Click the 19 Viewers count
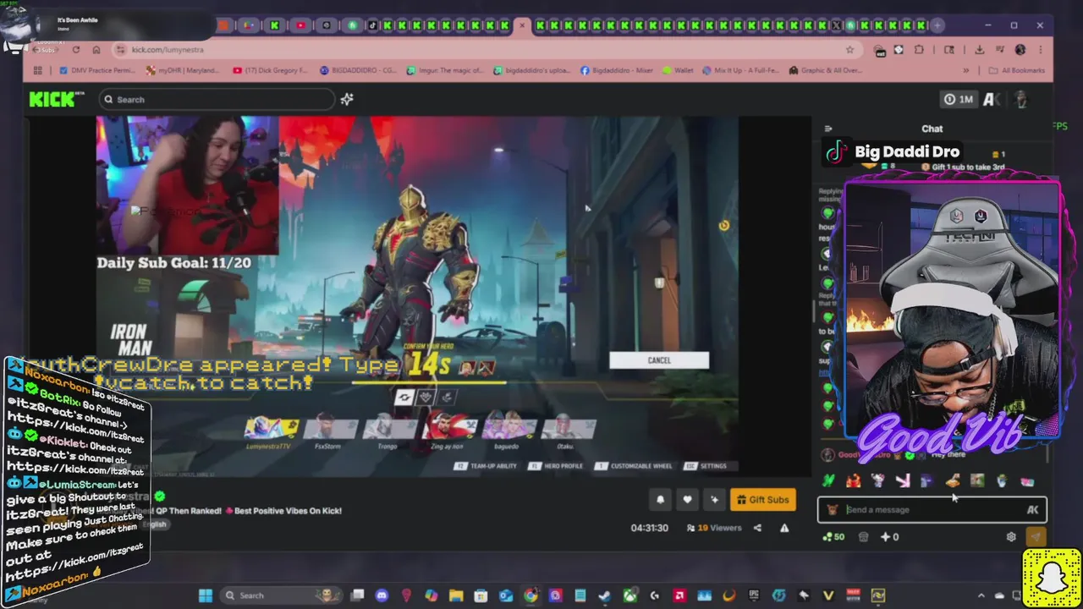The image size is (1083, 609). pos(714,528)
